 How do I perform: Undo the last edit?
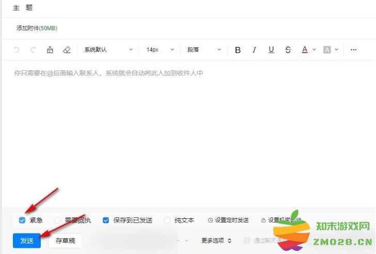pyautogui.click(x=17, y=50)
